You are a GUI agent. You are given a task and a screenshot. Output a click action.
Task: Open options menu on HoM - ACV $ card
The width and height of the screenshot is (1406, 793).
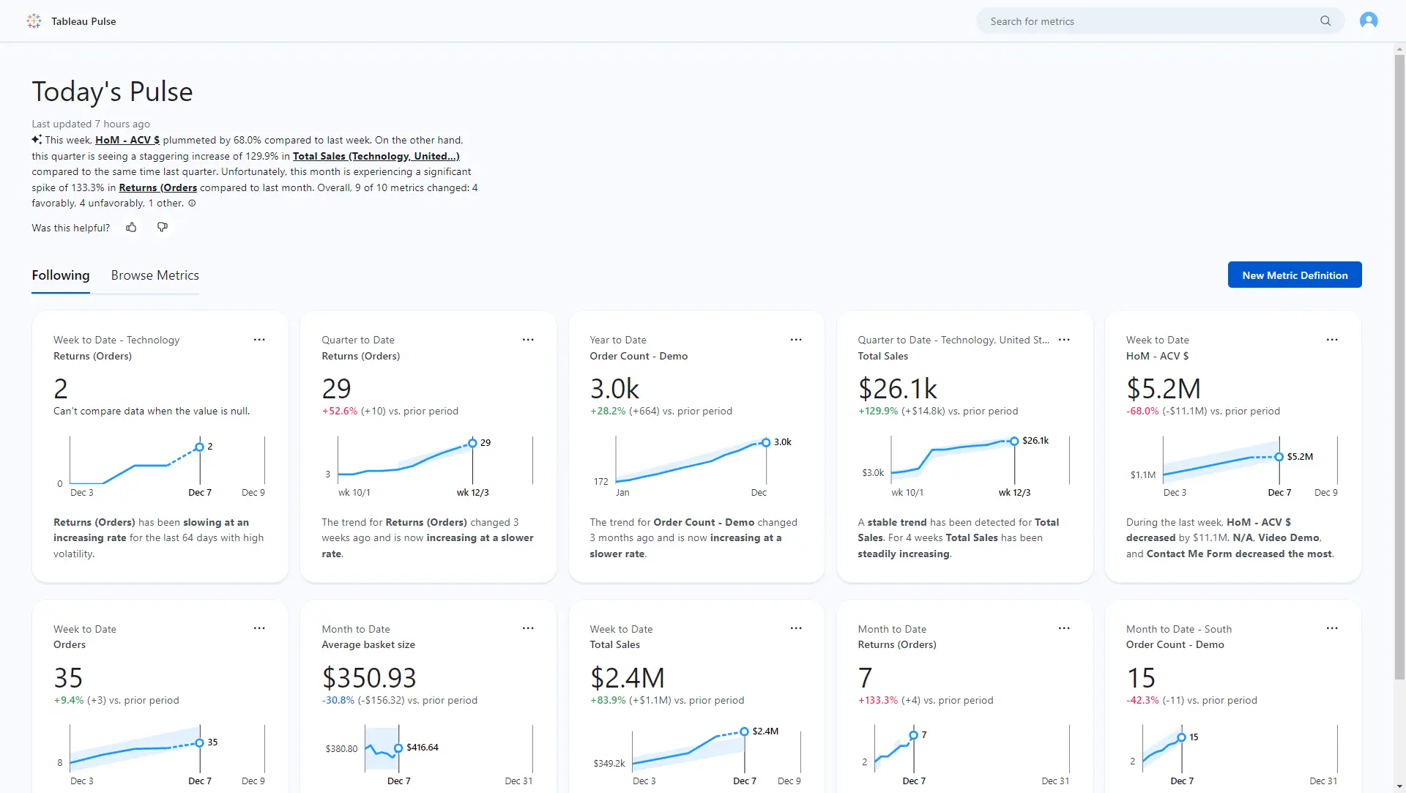click(1331, 340)
